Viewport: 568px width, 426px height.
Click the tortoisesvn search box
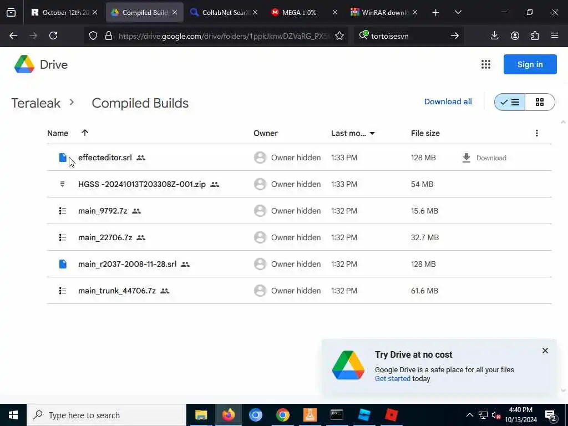[408, 35]
